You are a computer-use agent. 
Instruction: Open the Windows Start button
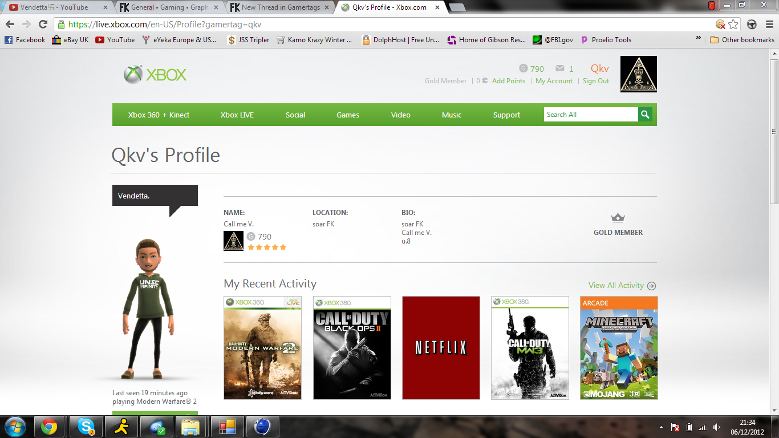(x=14, y=427)
